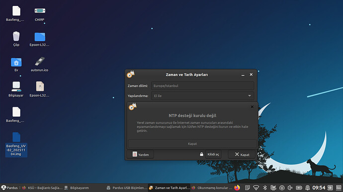
Task: Minimize the Zaman ve Tarih Ayarları window
Action: pos(243,75)
